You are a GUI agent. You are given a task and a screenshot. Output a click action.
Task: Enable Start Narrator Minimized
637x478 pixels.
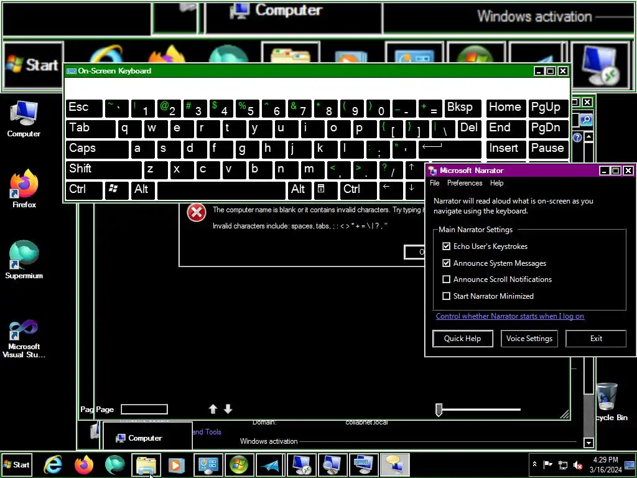pos(447,296)
